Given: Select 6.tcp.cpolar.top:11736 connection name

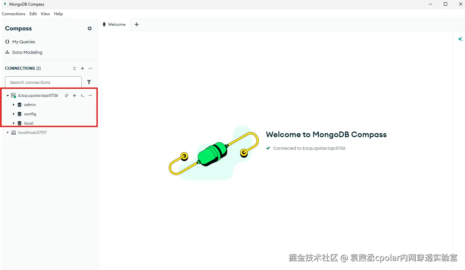Looking at the screenshot, I should pos(38,96).
